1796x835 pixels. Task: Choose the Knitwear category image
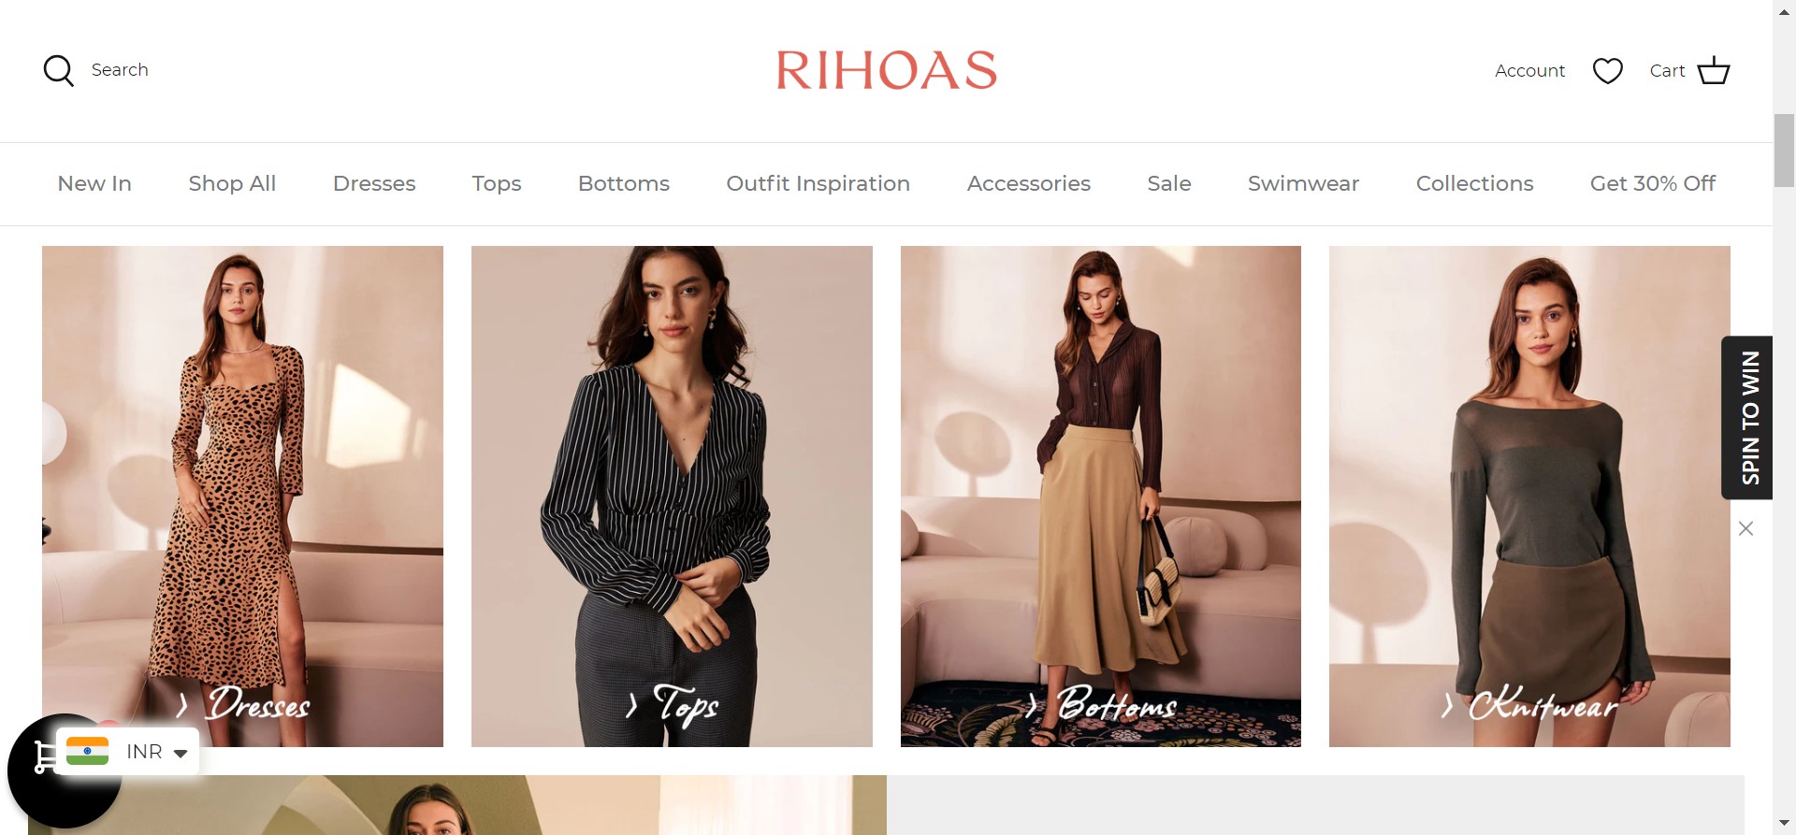click(x=1529, y=496)
